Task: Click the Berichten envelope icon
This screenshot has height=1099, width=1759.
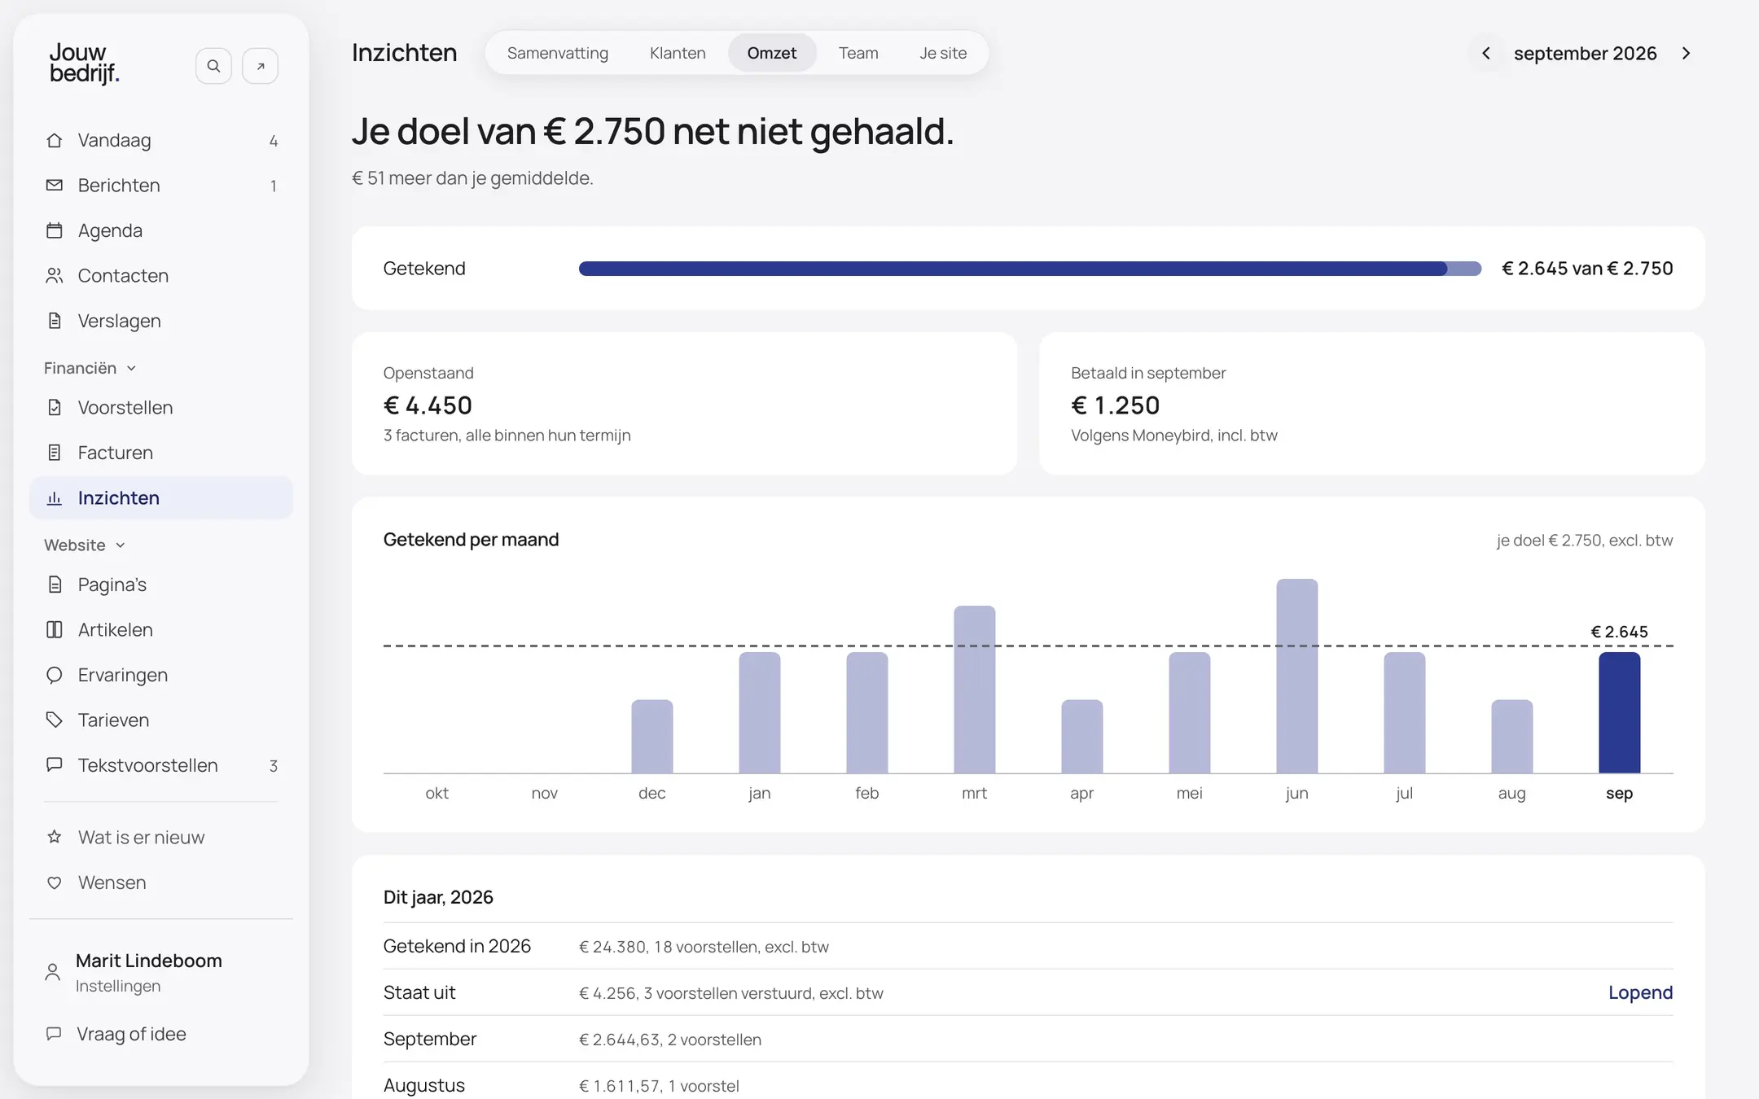Action: tap(55, 186)
